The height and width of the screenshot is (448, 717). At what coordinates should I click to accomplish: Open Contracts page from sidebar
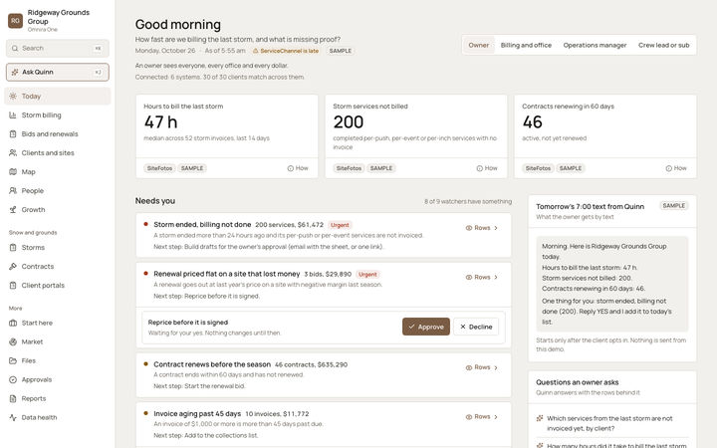[x=58, y=266]
